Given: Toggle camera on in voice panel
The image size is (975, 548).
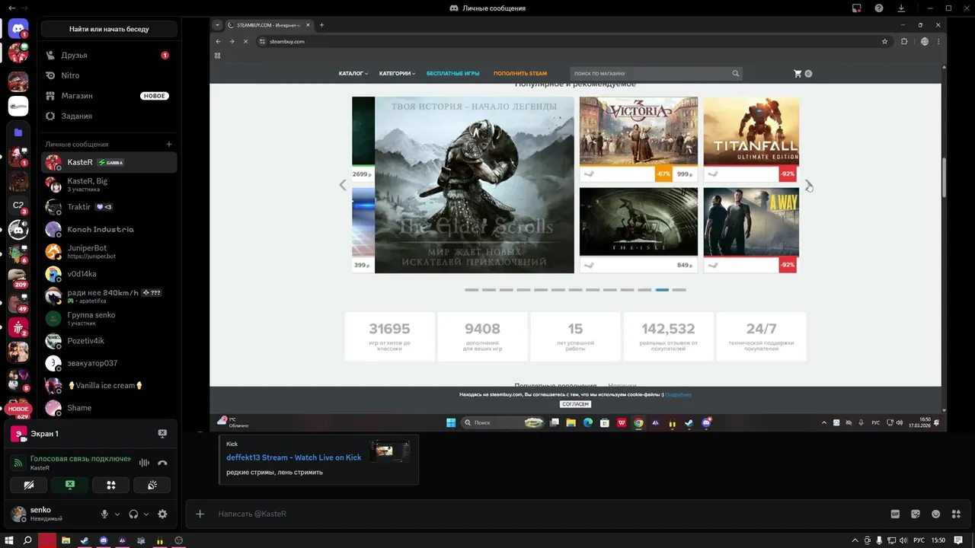Looking at the screenshot, I should tap(29, 485).
